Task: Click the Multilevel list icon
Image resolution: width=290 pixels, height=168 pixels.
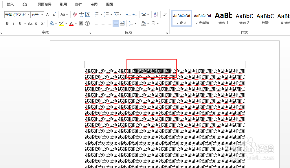Action: coord(116,14)
